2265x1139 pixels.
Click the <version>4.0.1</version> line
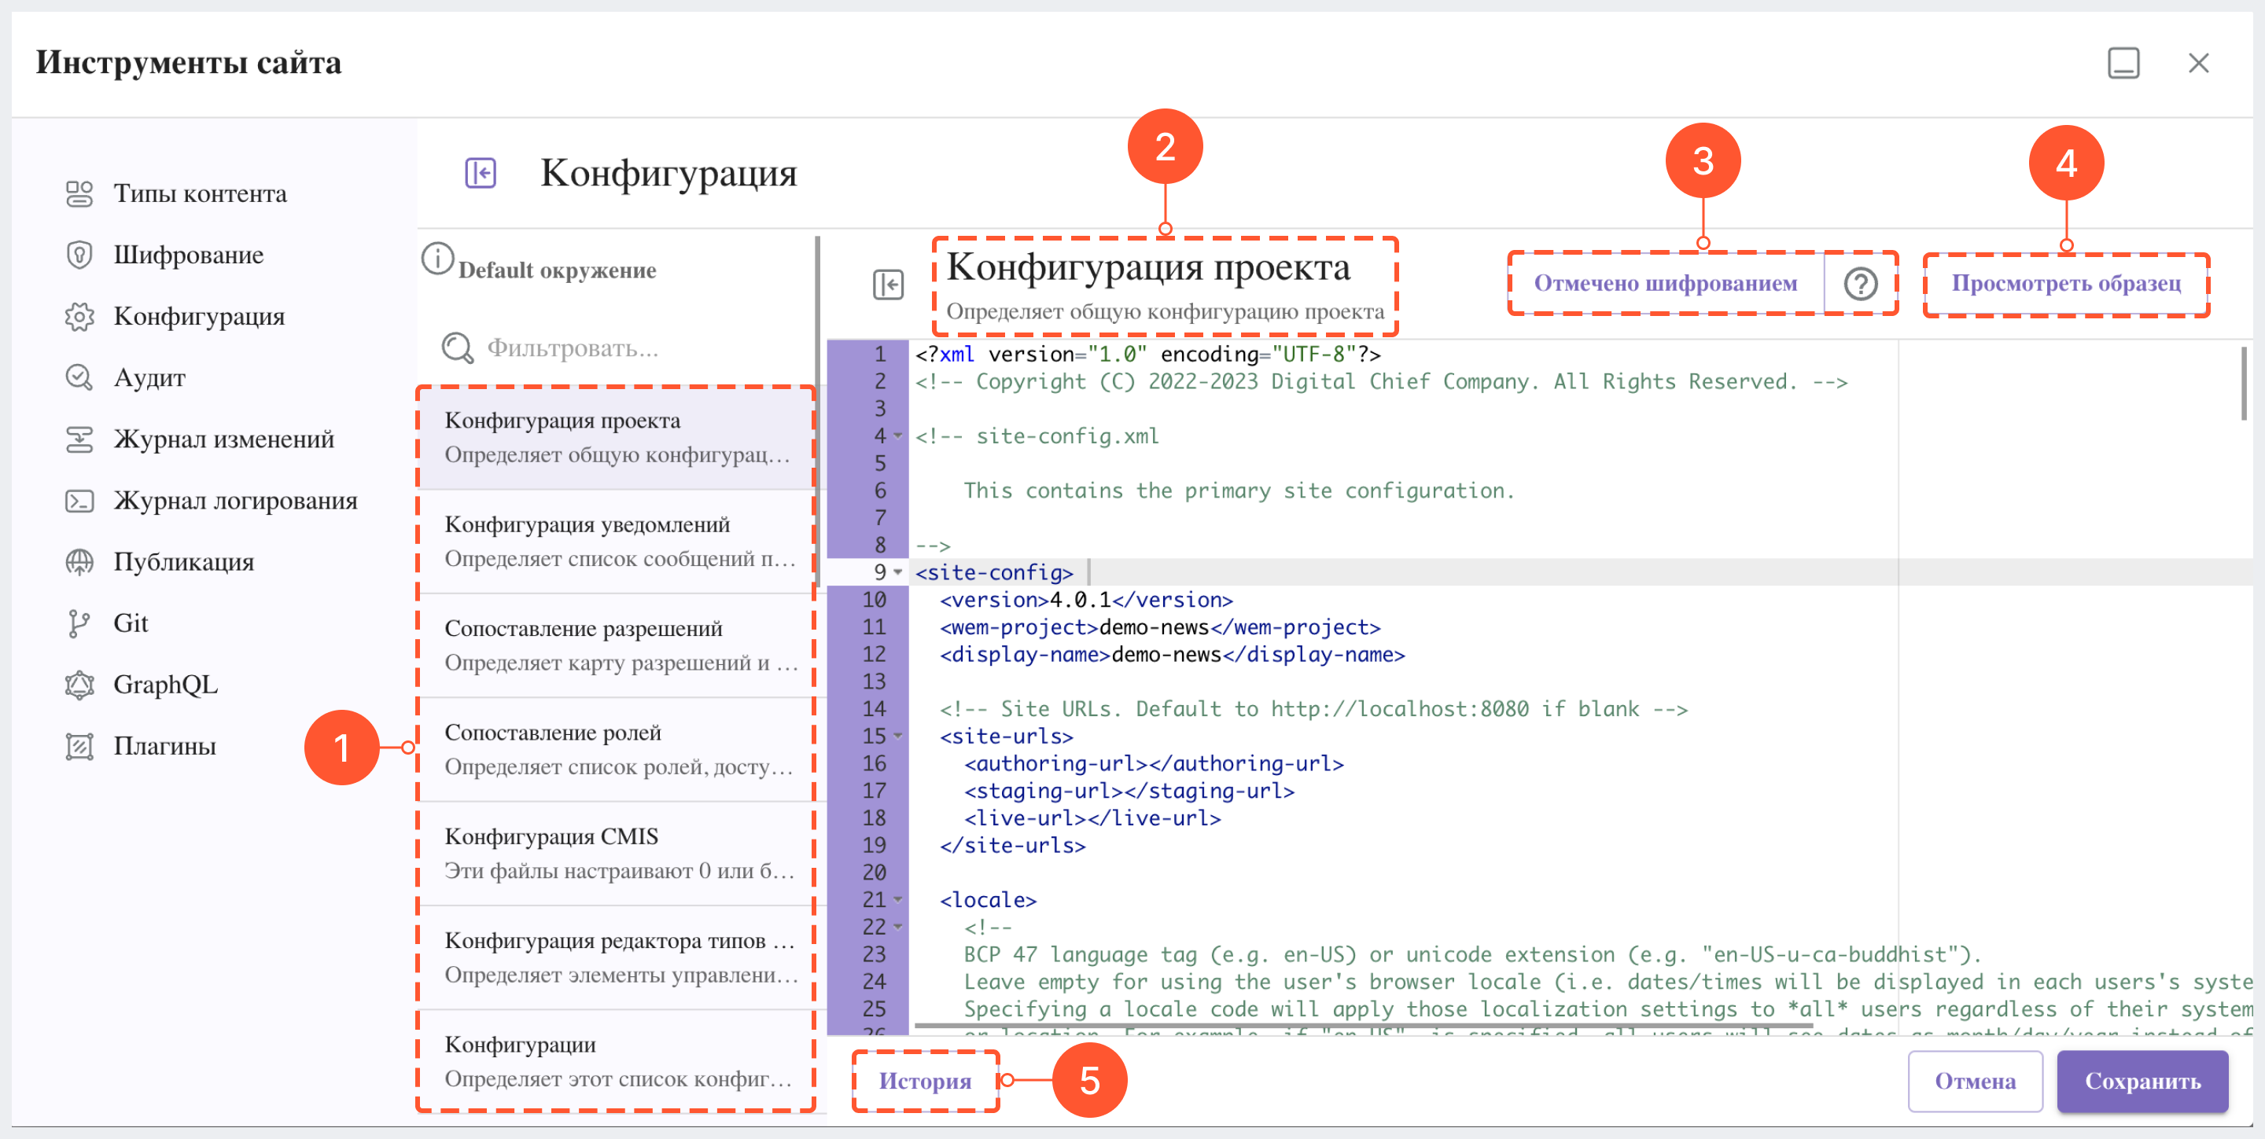pos(1086,600)
